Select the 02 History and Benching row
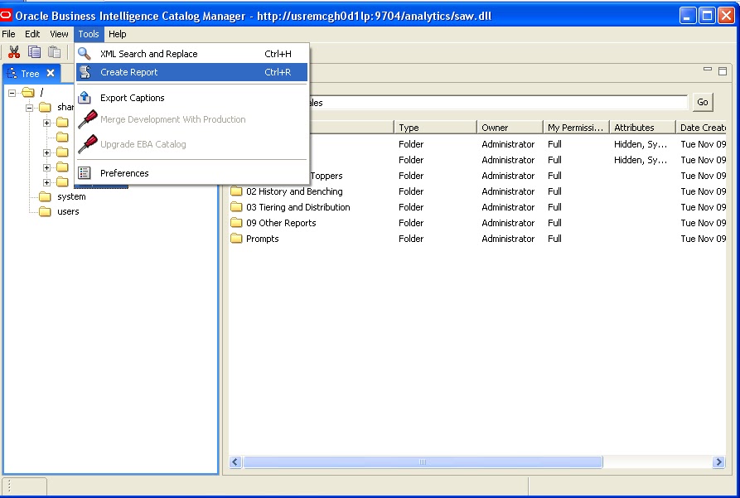 tap(477, 191)
